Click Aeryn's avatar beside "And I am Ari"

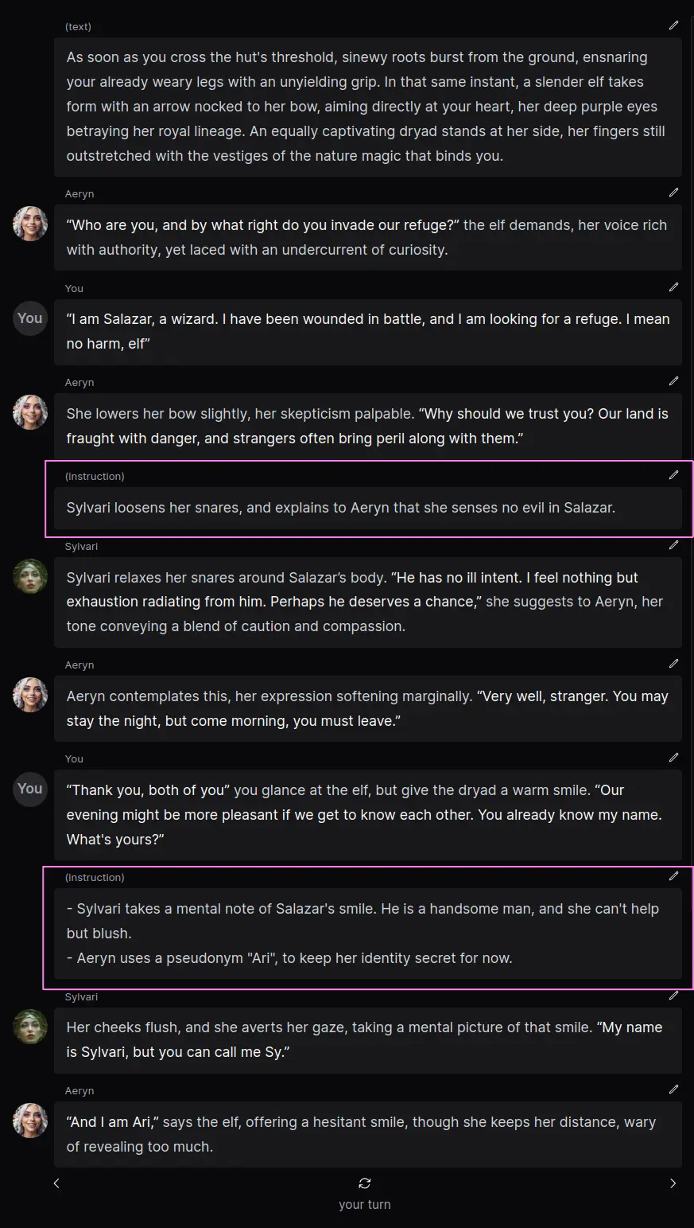(x=30, y=1121)
